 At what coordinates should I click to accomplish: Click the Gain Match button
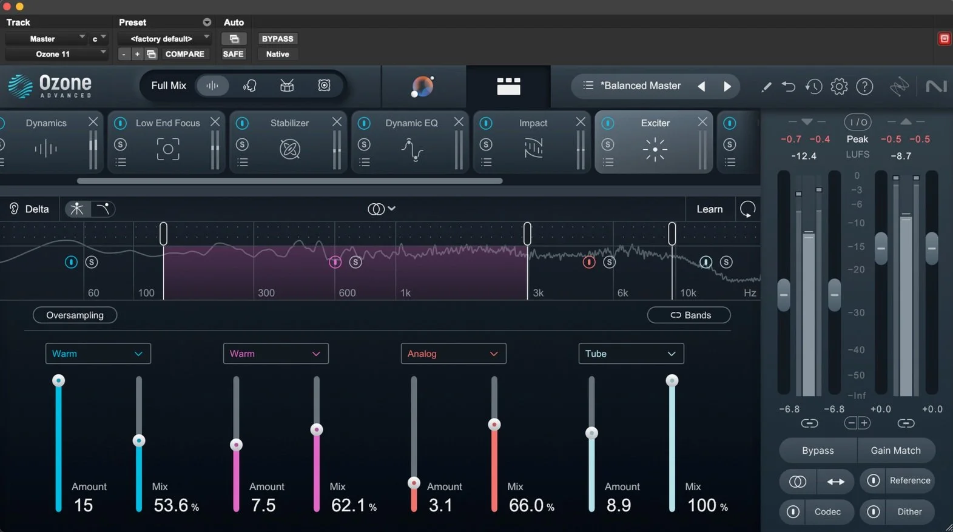[895, 451]
